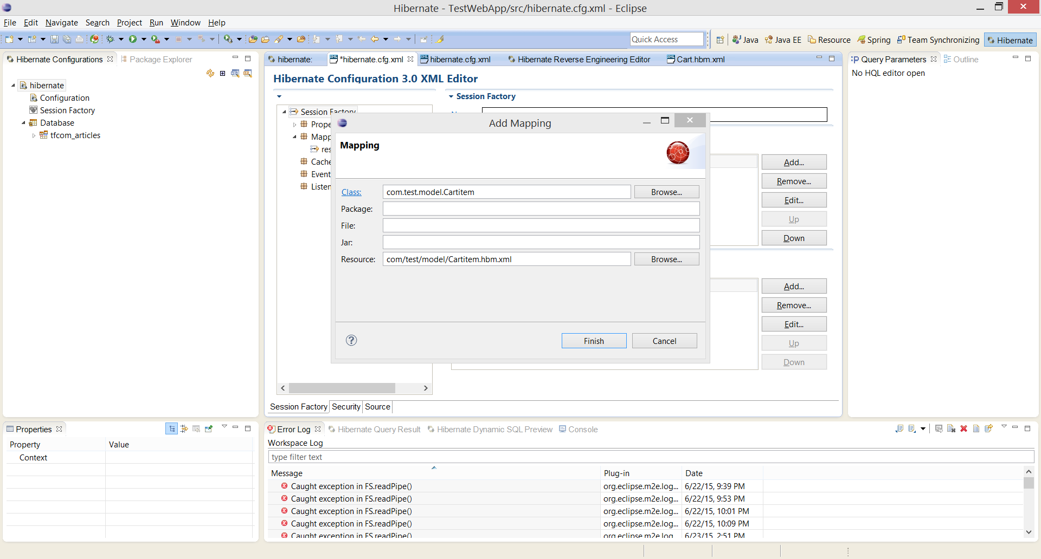The image size is (1041, 559).
Task: Click the green Run icon
Action: [x=133, y=39]
